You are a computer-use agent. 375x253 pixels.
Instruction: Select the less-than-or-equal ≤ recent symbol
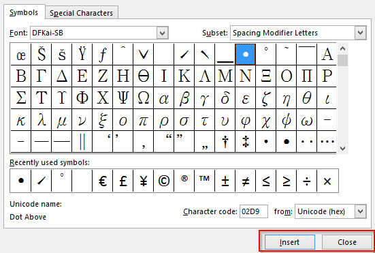coord(265,181)
